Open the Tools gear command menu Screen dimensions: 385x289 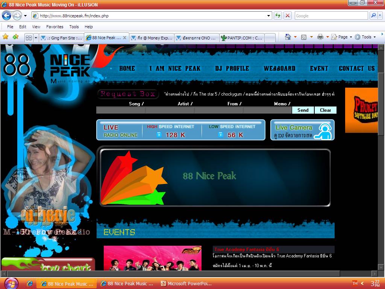pyautogui.click(x=365, y=37)
